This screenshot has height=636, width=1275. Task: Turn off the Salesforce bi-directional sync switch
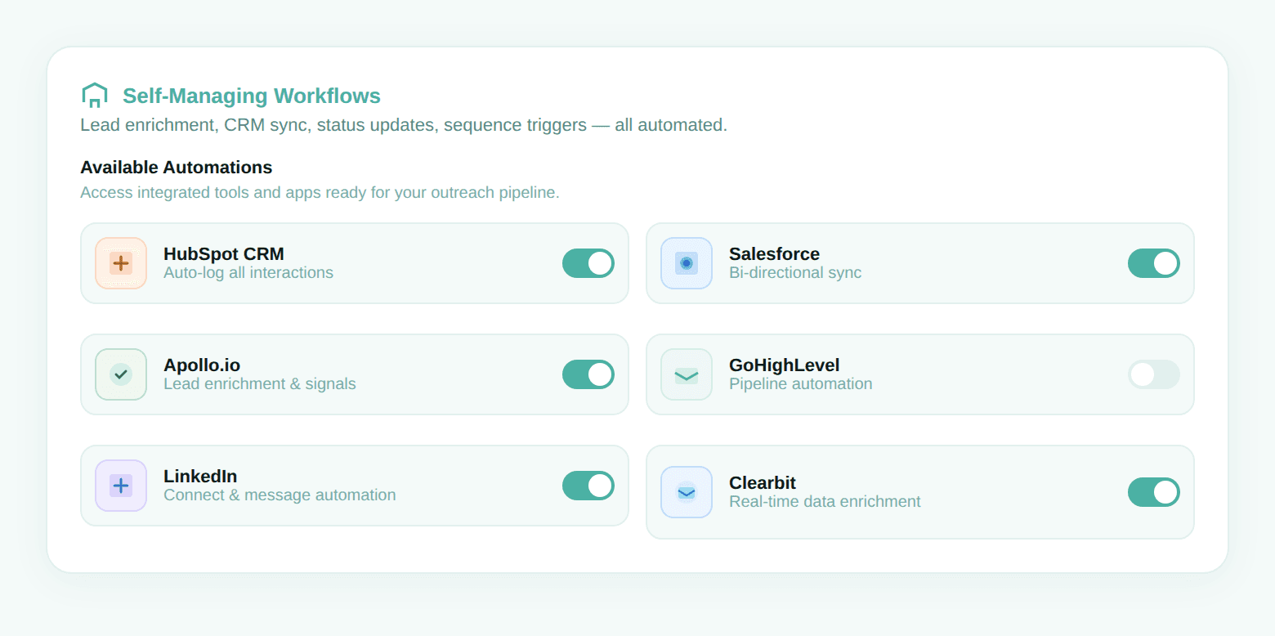1153,263
